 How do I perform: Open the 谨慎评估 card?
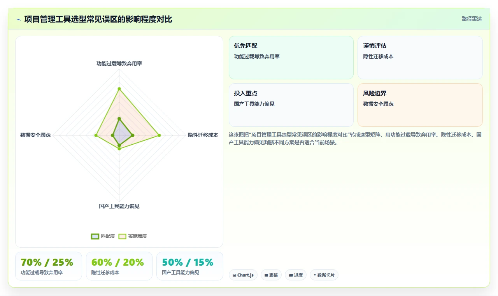tap(420, 58)
